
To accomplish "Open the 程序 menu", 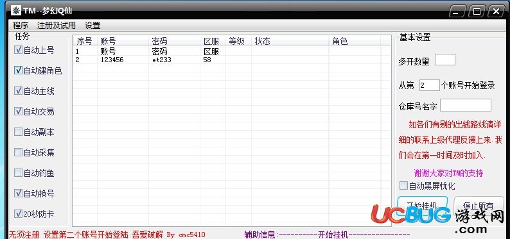I will point(21,25).
